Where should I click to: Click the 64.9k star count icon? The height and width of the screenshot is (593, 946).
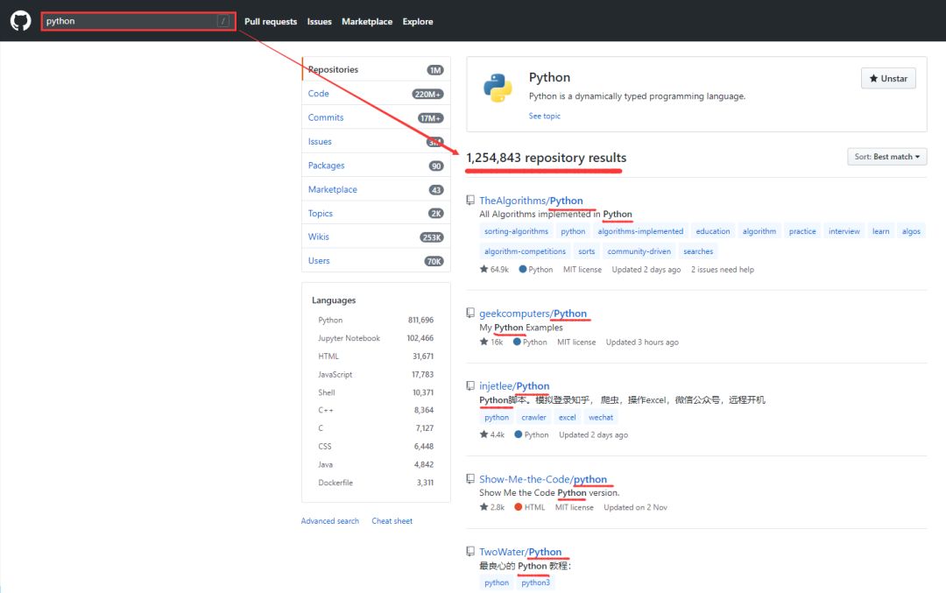point(484,269)
